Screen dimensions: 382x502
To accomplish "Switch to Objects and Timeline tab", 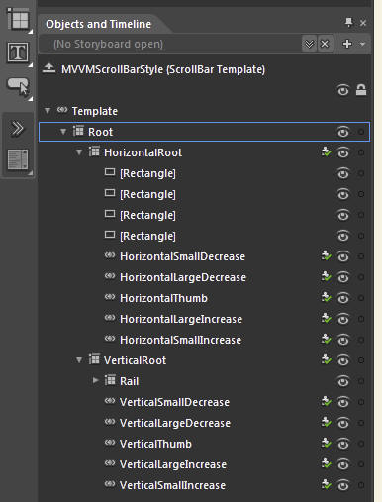I will [x=98, y=24].
